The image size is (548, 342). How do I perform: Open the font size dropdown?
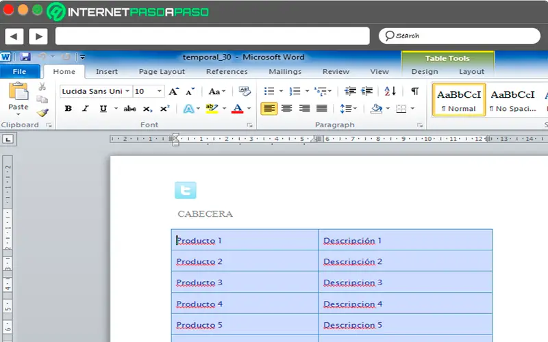[160, 92]
